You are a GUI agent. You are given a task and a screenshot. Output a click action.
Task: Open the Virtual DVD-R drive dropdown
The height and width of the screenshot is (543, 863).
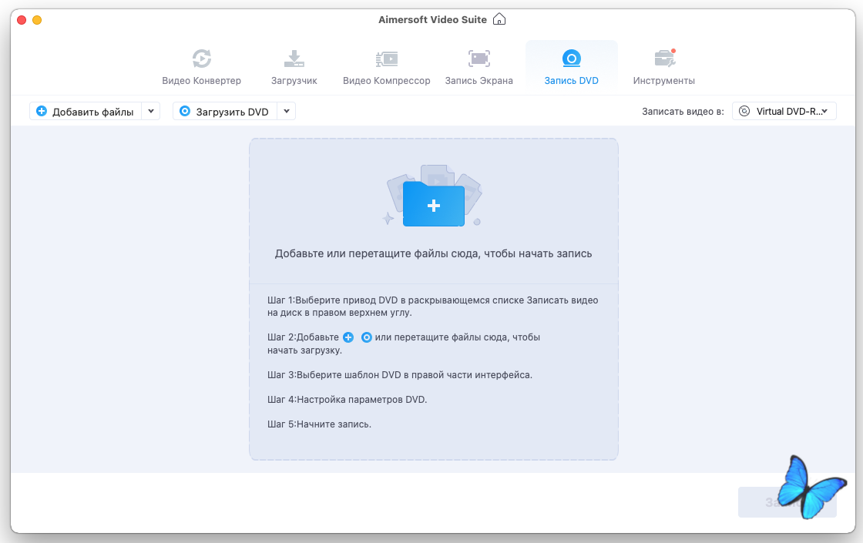click(784, 111)
